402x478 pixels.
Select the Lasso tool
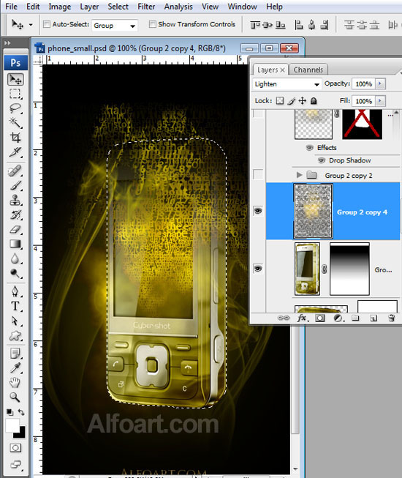click(15, 108)
